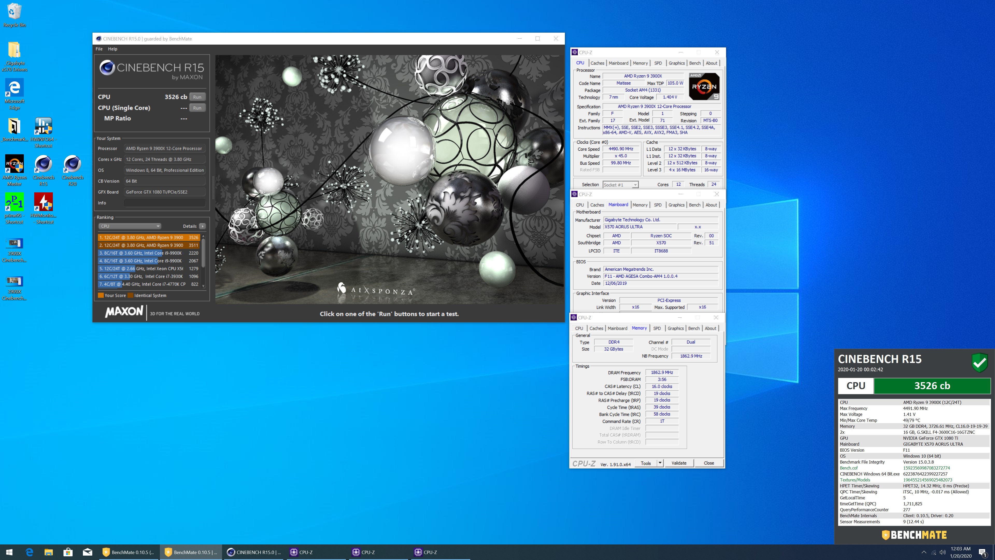Launch Cinebench R15 desktop icon
Screen dimensions: 995x560
(43, 170)
